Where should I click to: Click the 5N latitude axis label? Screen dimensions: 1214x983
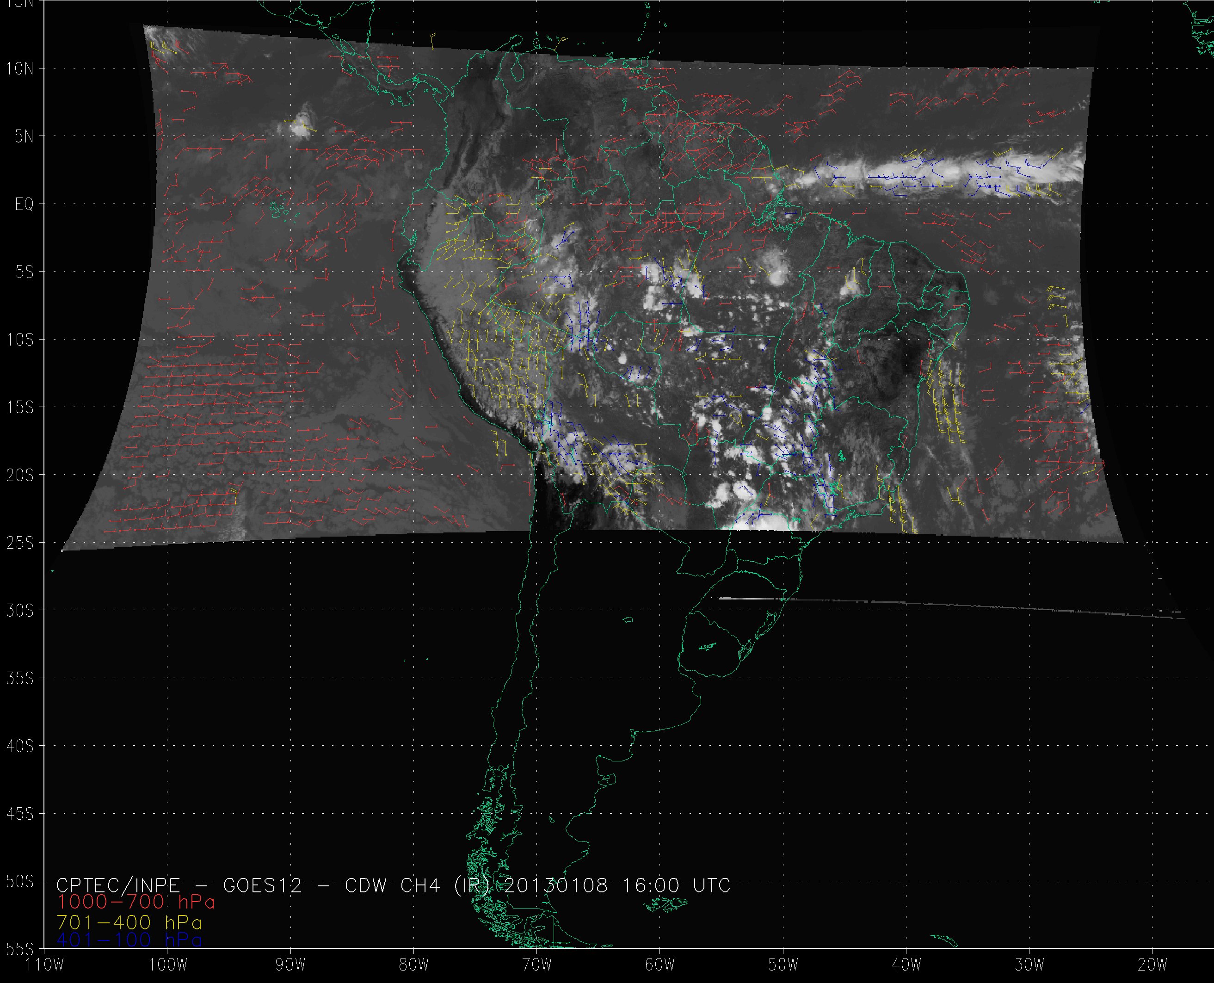click(24, 136)
